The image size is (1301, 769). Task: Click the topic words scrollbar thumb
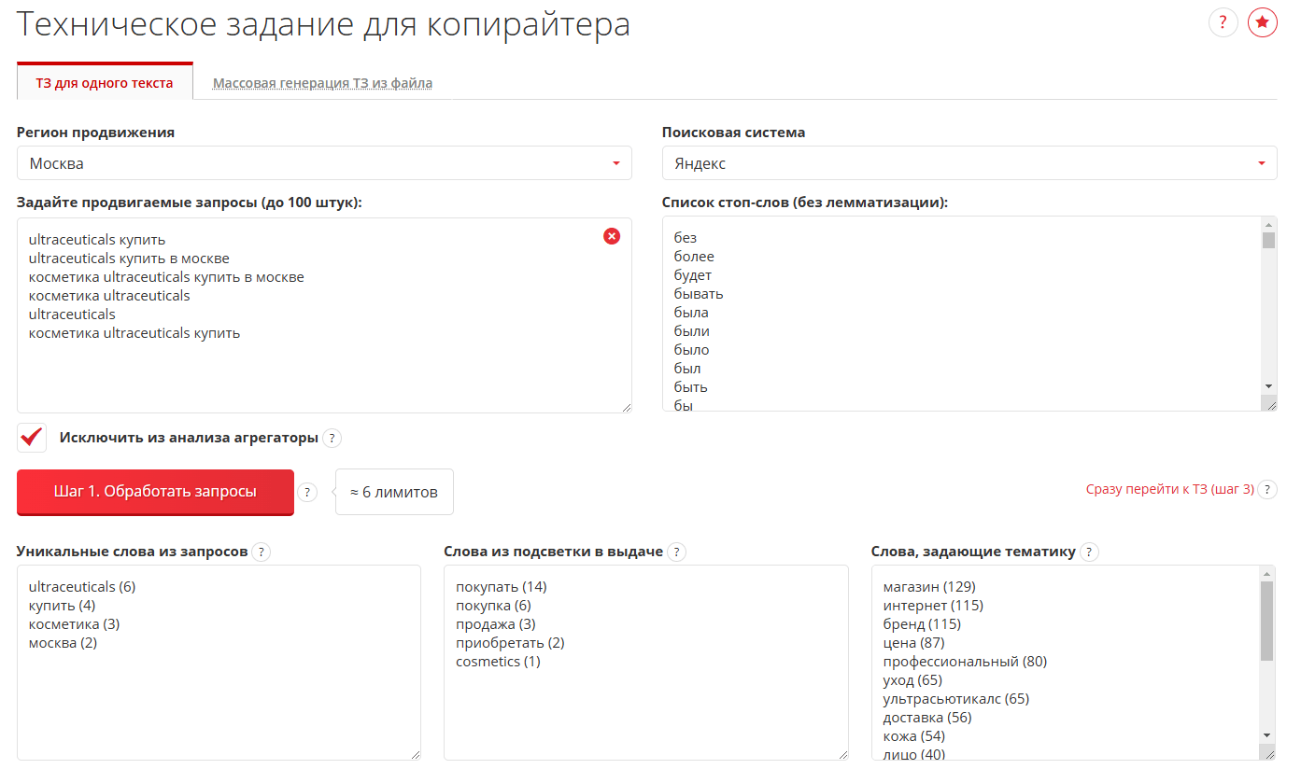click(x=1267, y=621)
